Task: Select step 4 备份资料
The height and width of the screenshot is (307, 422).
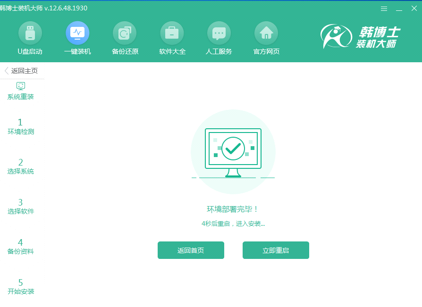Action: [20, 246]
